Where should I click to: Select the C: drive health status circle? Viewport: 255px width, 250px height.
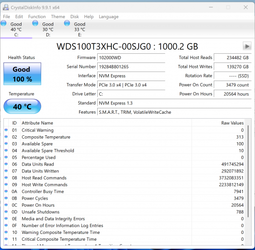tap(3, 23)
